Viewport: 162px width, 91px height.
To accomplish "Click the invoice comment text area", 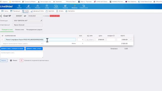I will pyautogui.click(x=22, y=55).
